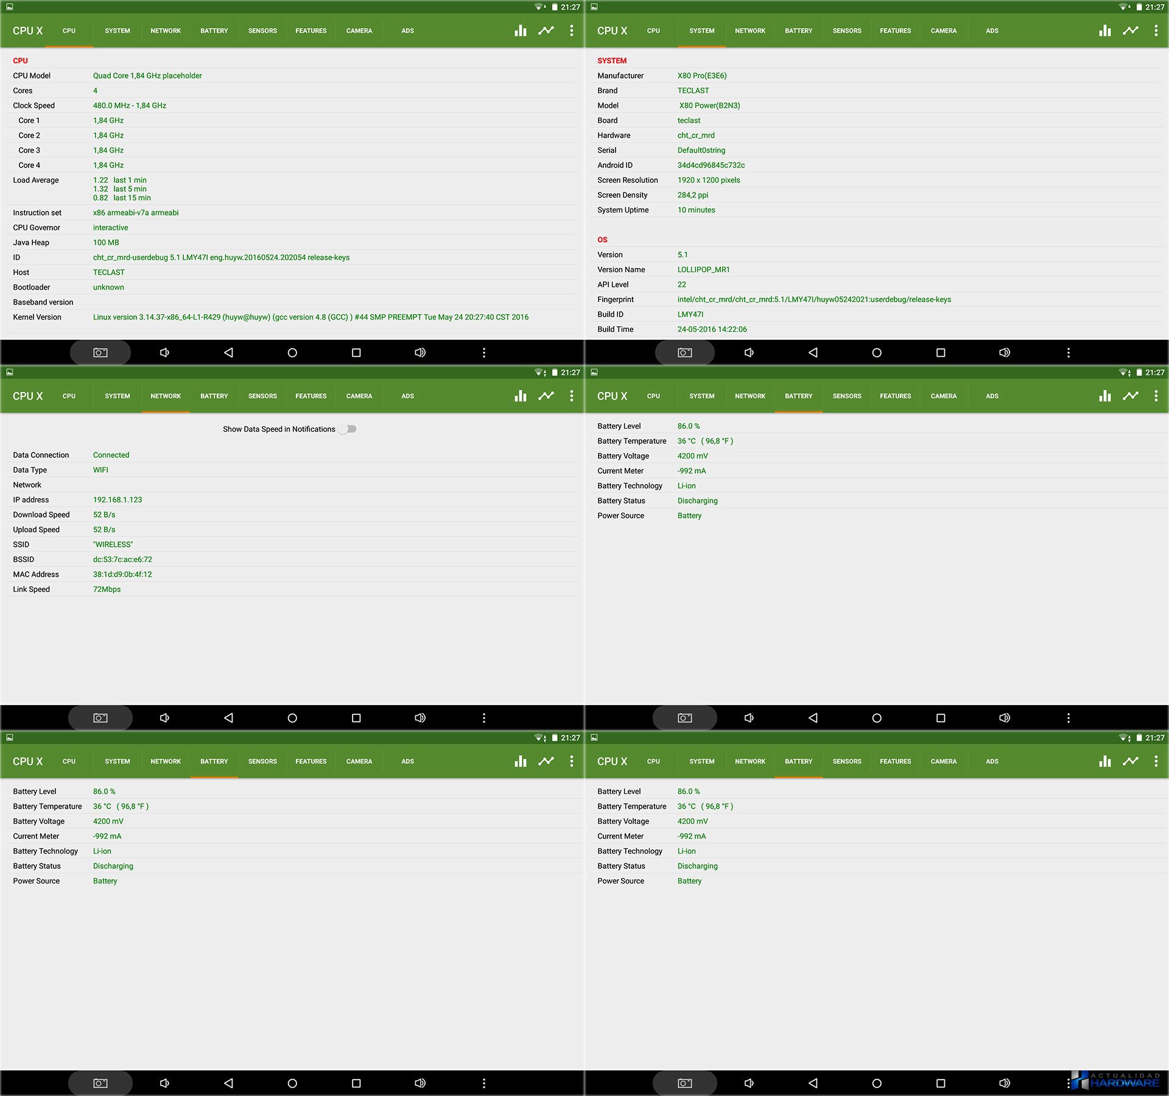Image resolution: width=1169 pixels, height=1096 pixels.
Task: Tap screenshot camera button below CPU details screen
Action: point(100,353)
